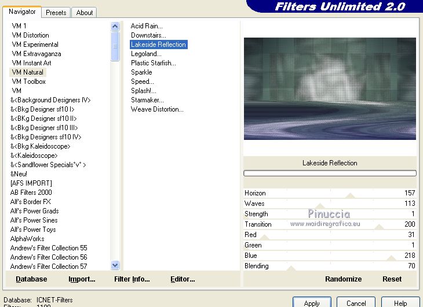423x307 pixels.
Task: Select the Downstairs... filter
Action: tap(148, 35)
